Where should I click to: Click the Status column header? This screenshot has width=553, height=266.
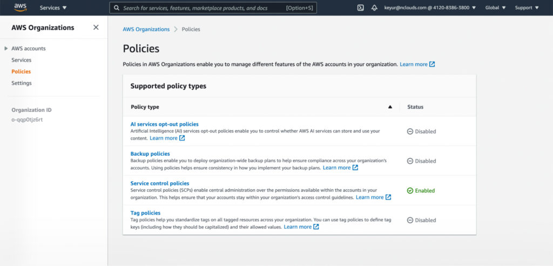pyautogui.click(x=415, y=107)
